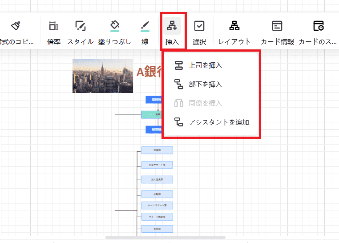The height and width of the screenshot is (243, 339).
Task: Open the スタイル style tool
Action: click(x=81, y=32)
